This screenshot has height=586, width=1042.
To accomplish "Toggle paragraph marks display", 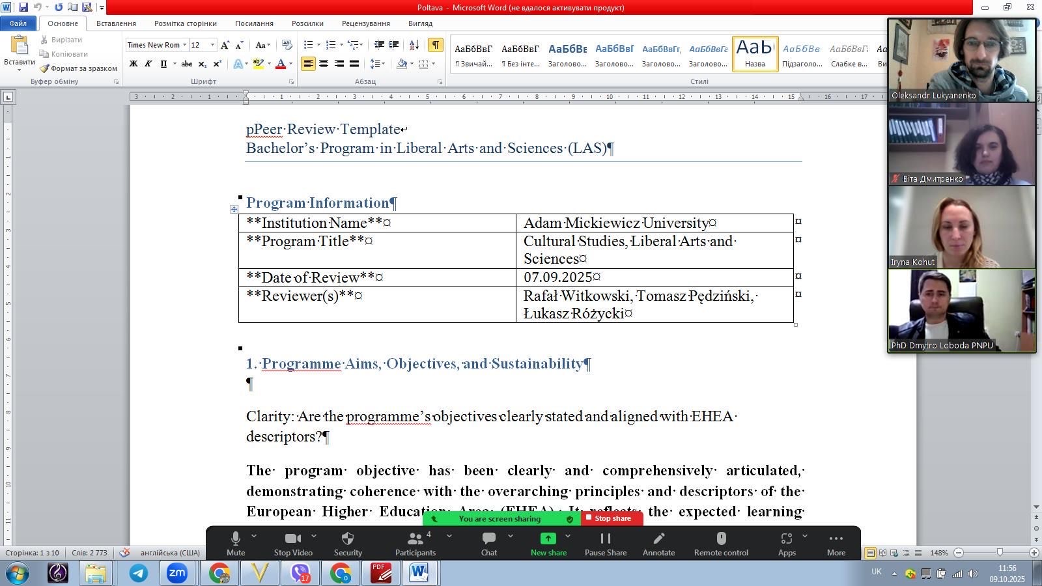I will click(x=435, y=45).
